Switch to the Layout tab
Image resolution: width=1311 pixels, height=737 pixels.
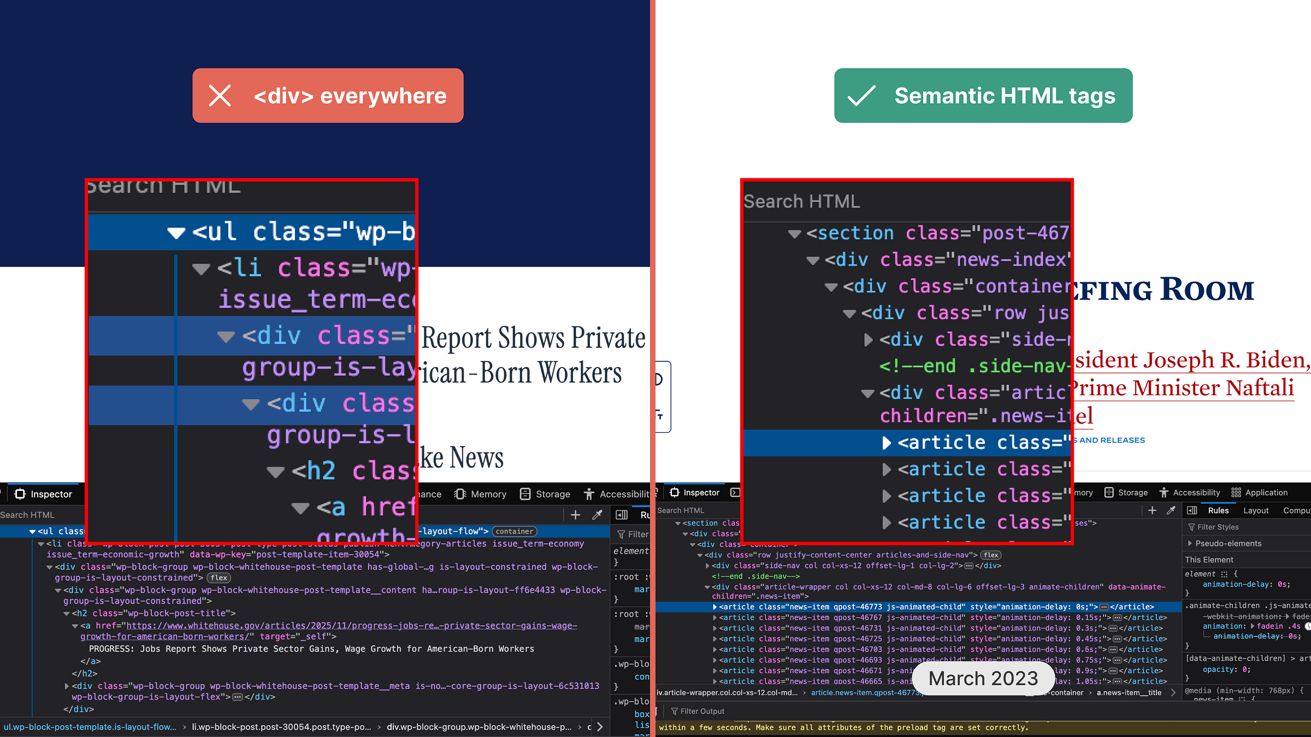point(1256,510)
